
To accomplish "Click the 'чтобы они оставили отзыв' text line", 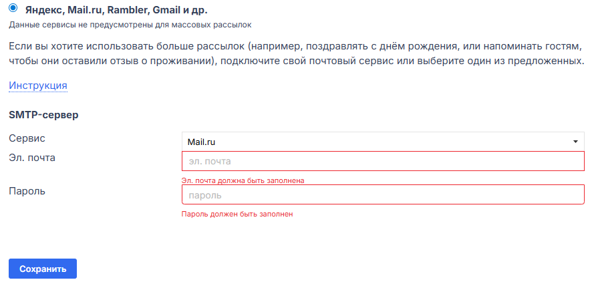I will pos(294,61).
